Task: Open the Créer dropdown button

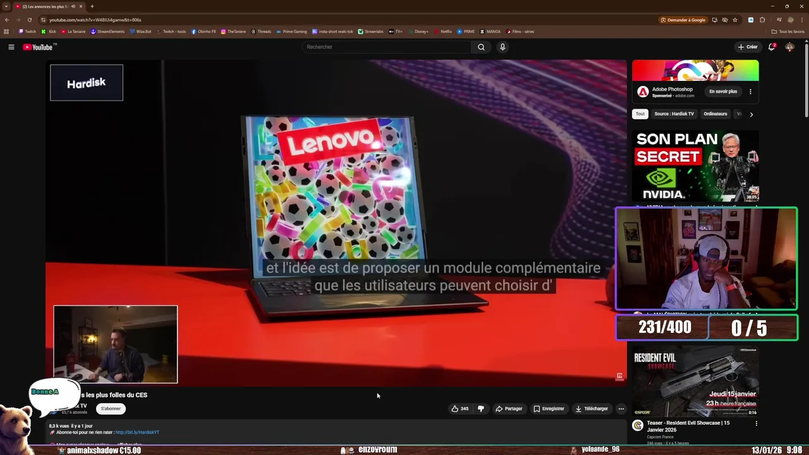Action: [x=748, y=47]
